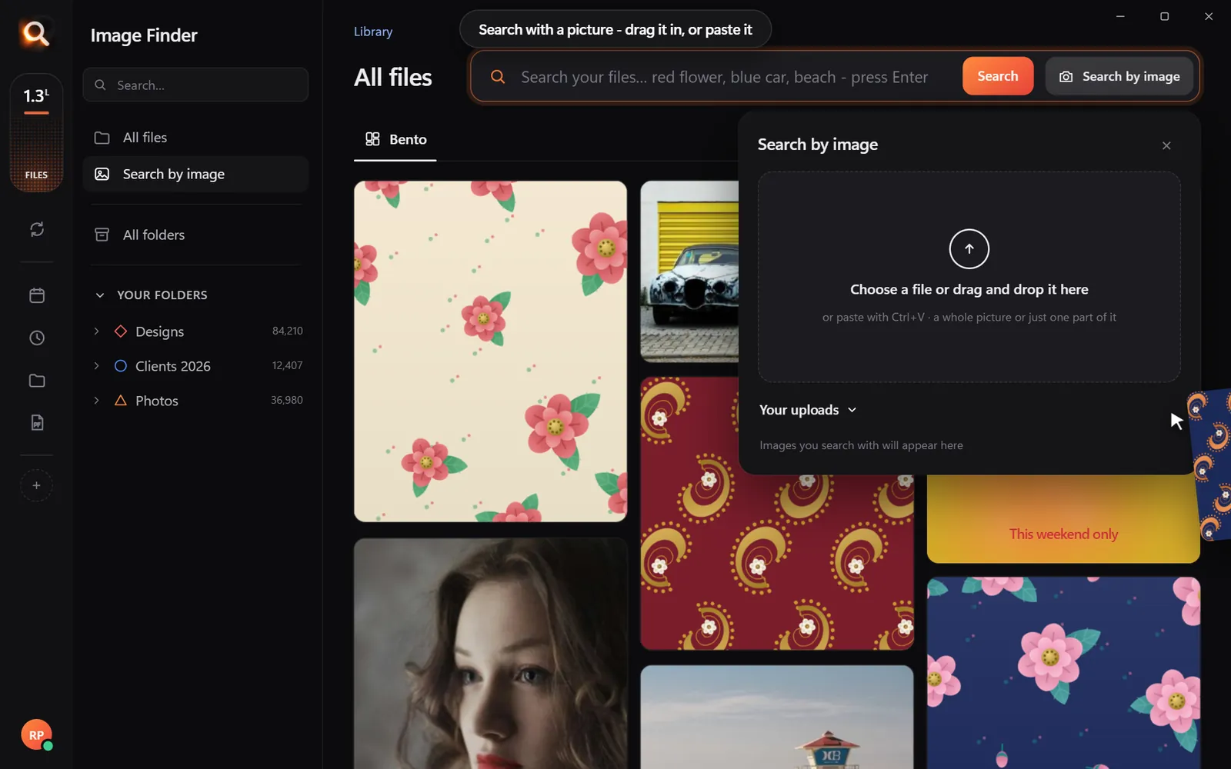Click the sync refresh icon in sidebar rail
This screenshot has width=1231, height=769.
(x=36, y=229)
